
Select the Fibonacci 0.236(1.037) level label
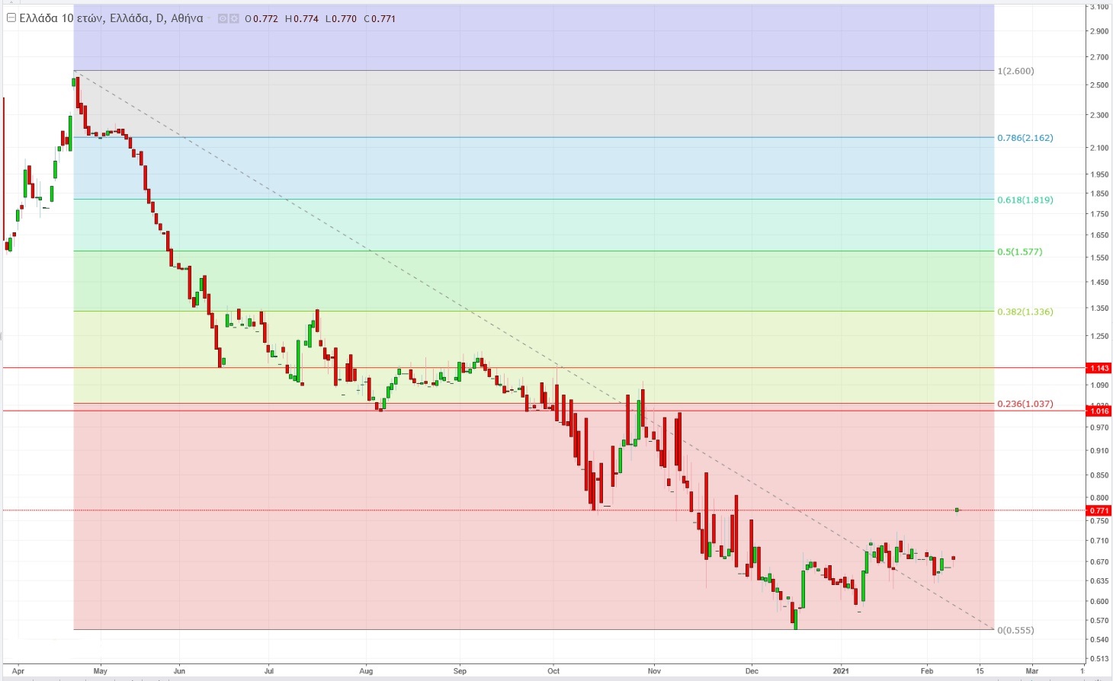pos(1025,404)
